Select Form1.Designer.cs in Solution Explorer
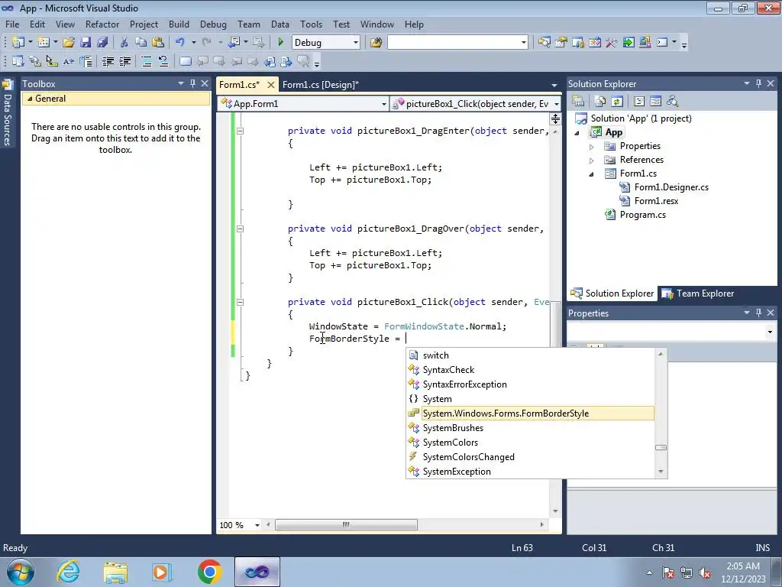The height and width of the screenshot is (587, 782). (x=671, y=187)
